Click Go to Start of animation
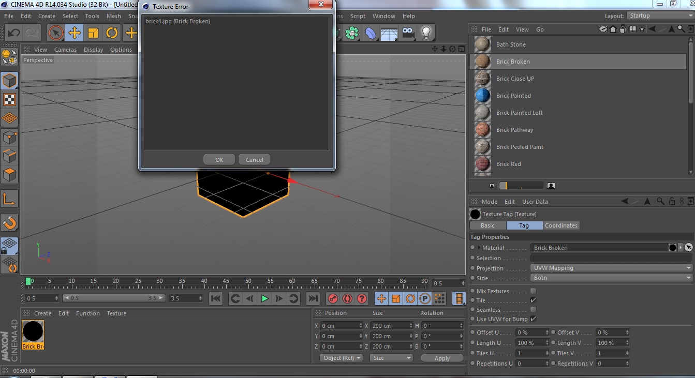This screenshot has width=695, height=378. [x=216, y=298]
